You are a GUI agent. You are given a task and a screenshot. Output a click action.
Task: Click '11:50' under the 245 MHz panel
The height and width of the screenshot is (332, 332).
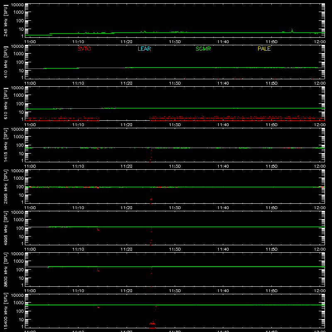click(x=271, y=42)
